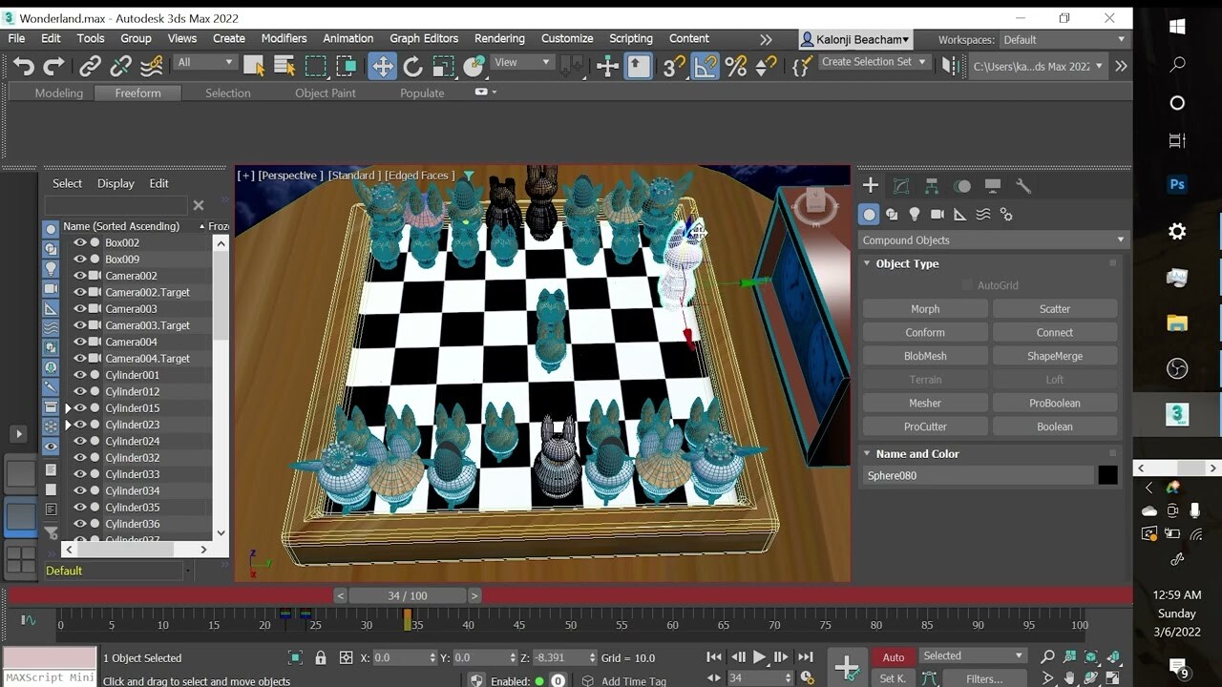Expand the Cylinder015 tree item
The width and height of the screenshot is (1222, 687).
coord(67,407)
